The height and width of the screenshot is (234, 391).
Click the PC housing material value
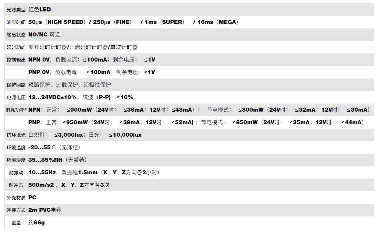tap(32, 198)
